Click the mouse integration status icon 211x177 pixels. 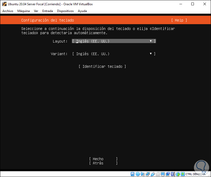tap(178, 174)
